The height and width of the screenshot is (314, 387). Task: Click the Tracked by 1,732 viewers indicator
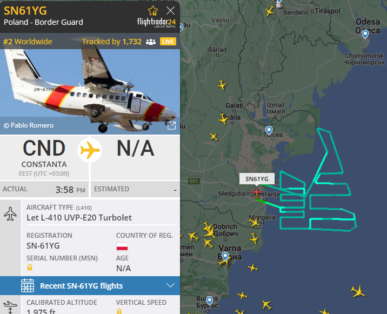(x=119, y=42)
